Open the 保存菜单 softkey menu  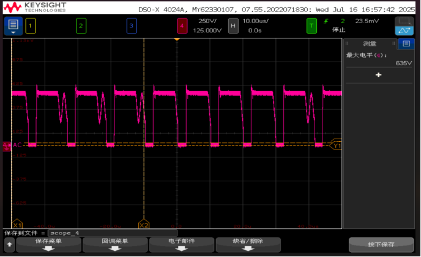[48, 245]
